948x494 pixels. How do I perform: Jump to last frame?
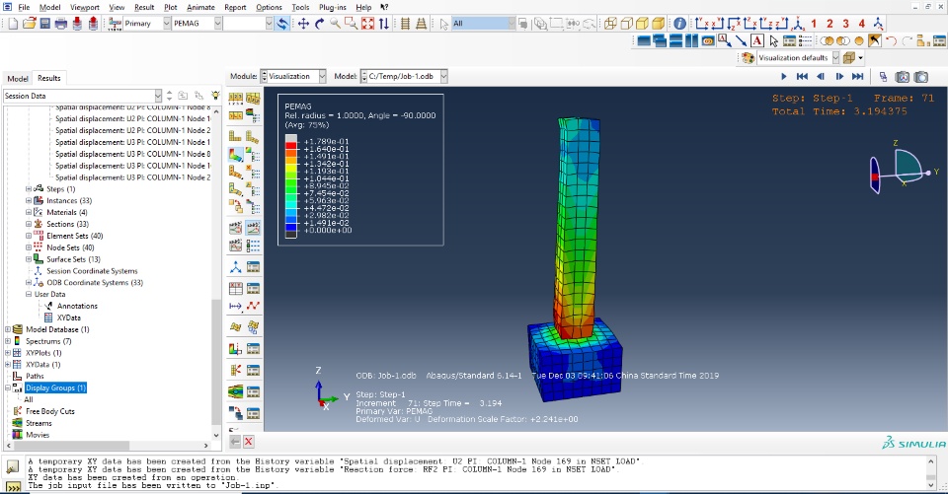tap(858, 77)
